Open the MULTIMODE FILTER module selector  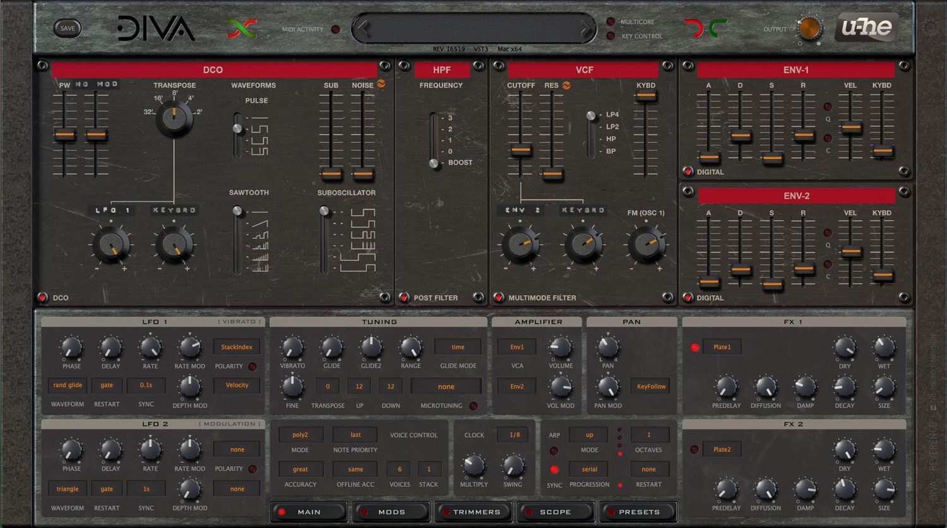(x=499, y=297)
